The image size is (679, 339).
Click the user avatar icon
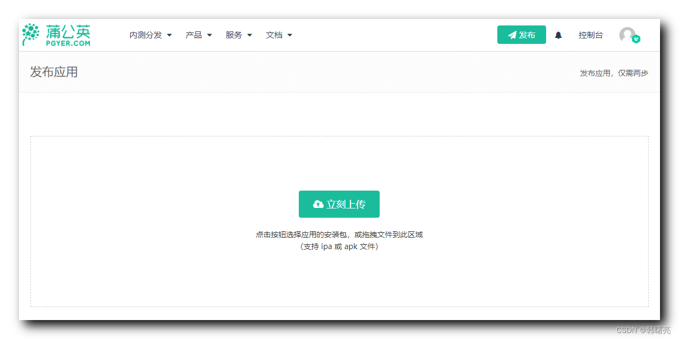coord(626,35)
